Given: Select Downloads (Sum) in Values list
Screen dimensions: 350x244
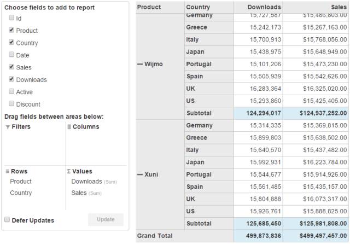Looking at the screenshot, I should (87, 182).
